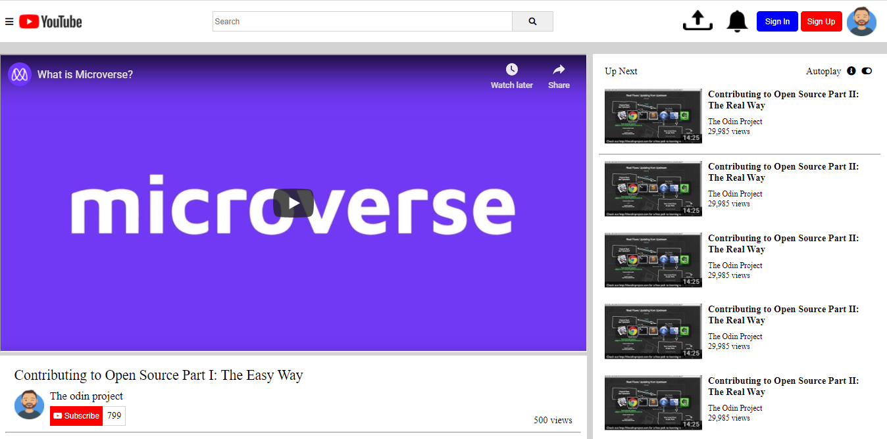Click the fifth Up Next video title

[x=784, y=386]
